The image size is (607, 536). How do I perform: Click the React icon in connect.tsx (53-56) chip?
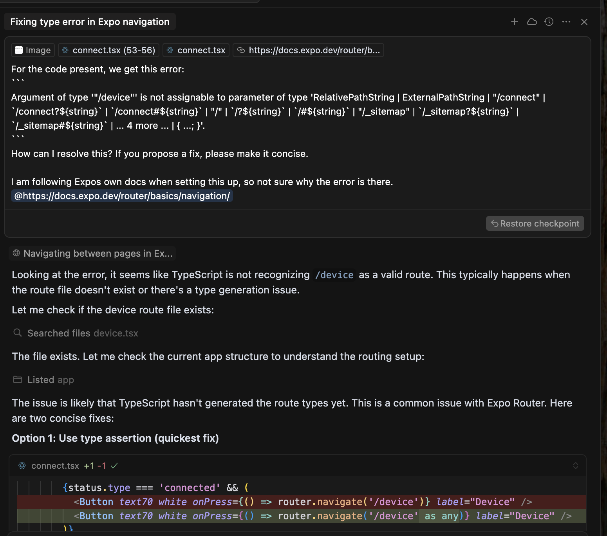(65, 50)
